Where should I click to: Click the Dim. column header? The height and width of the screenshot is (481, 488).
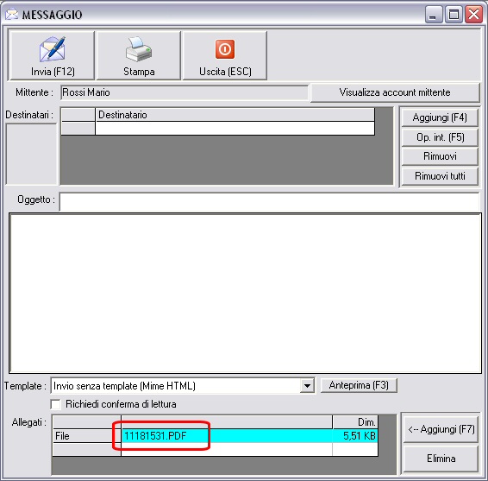point(355,422)
